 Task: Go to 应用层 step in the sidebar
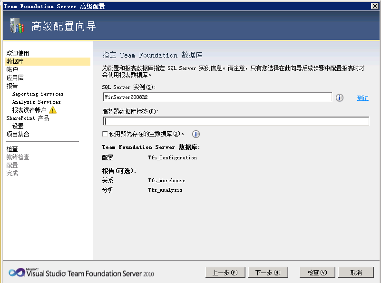click(x=15, y=78)
